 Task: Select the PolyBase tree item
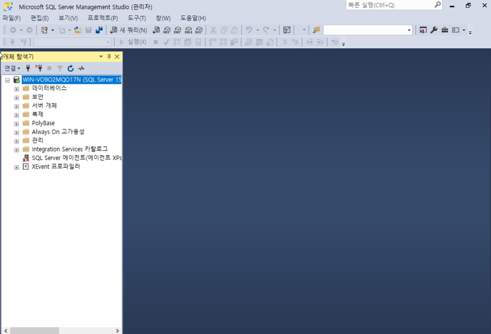[43, 123]
